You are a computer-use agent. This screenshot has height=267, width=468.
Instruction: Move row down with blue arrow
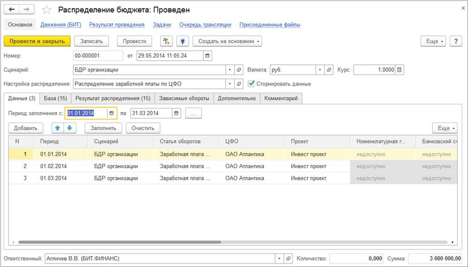[x=69, y=128]
